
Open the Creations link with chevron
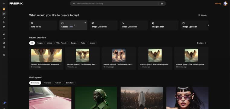click(x=201, y=43)
